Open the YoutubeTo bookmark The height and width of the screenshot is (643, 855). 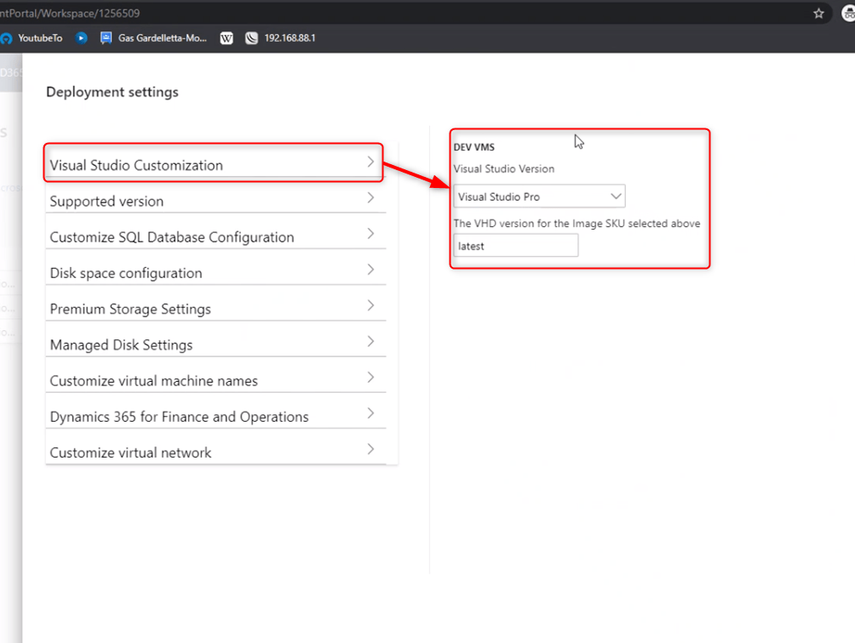(32, 38)
